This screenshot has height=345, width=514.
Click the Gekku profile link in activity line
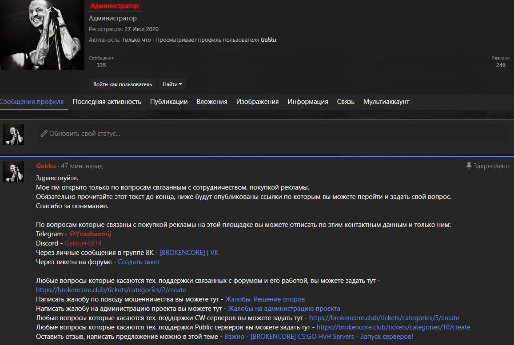pyautogui.click(x=268, y=40)
